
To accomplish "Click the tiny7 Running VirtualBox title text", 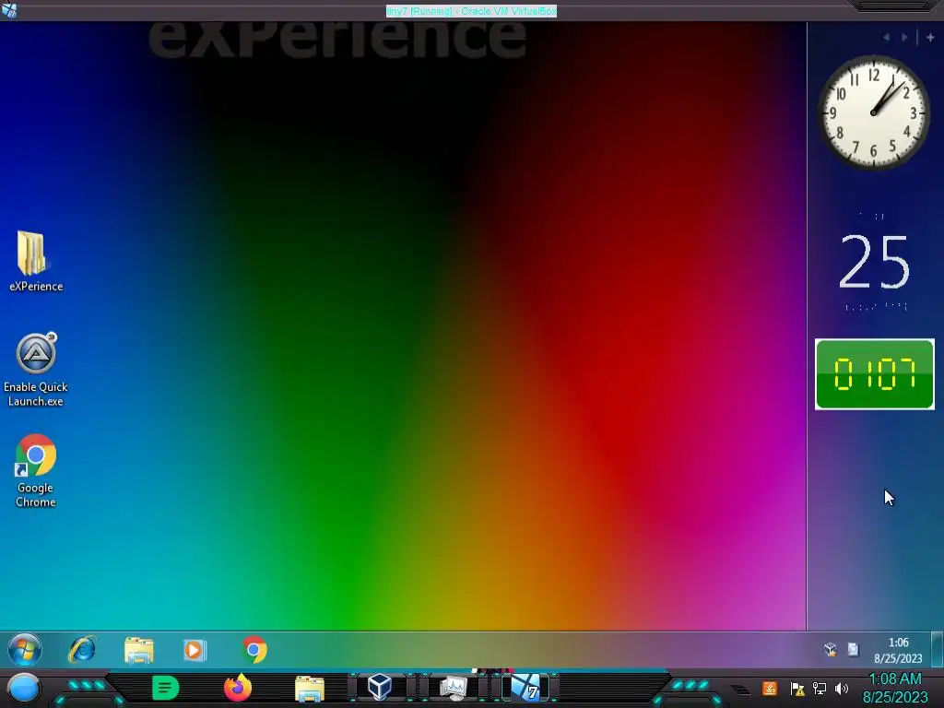I will (471, 11).
